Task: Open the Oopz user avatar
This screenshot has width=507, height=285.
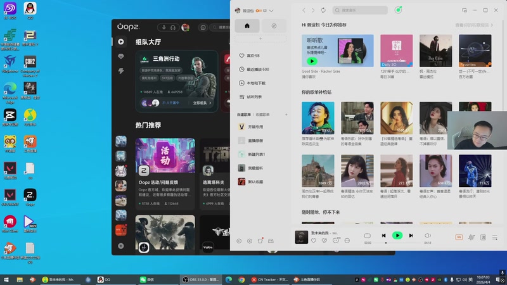Action: [185, 27]
